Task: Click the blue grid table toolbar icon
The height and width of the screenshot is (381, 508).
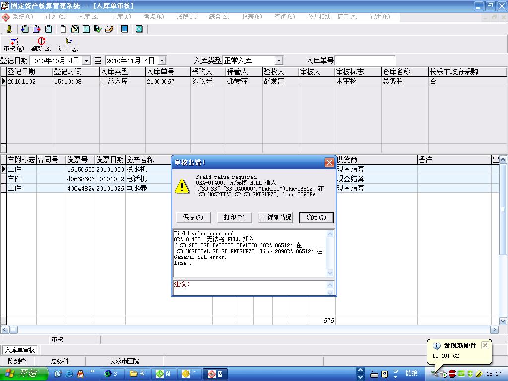Action: (125, 29)
